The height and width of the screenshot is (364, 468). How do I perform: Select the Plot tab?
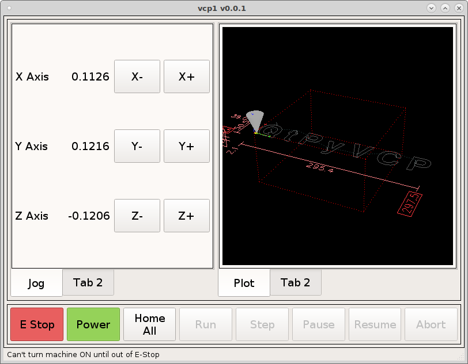pos(244,283)
